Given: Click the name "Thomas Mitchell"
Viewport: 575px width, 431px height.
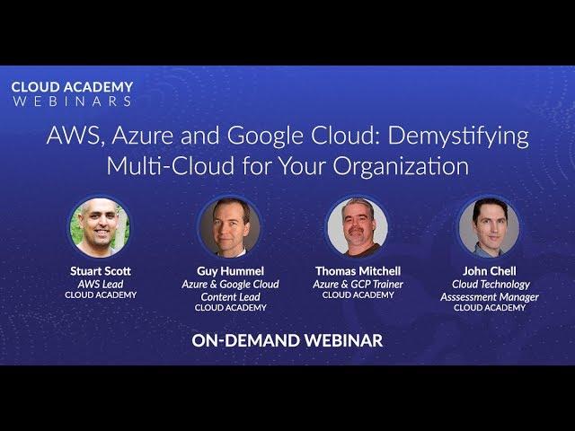Looking at the screenshot, I should 358,271.
